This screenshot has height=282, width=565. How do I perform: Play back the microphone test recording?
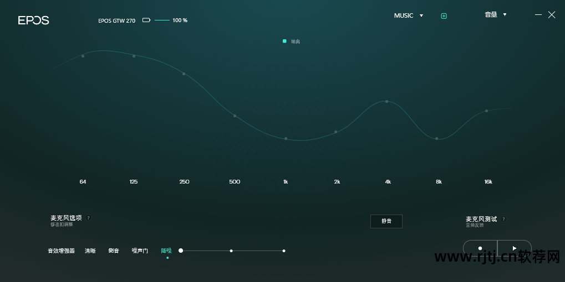[x=515, y=248]
